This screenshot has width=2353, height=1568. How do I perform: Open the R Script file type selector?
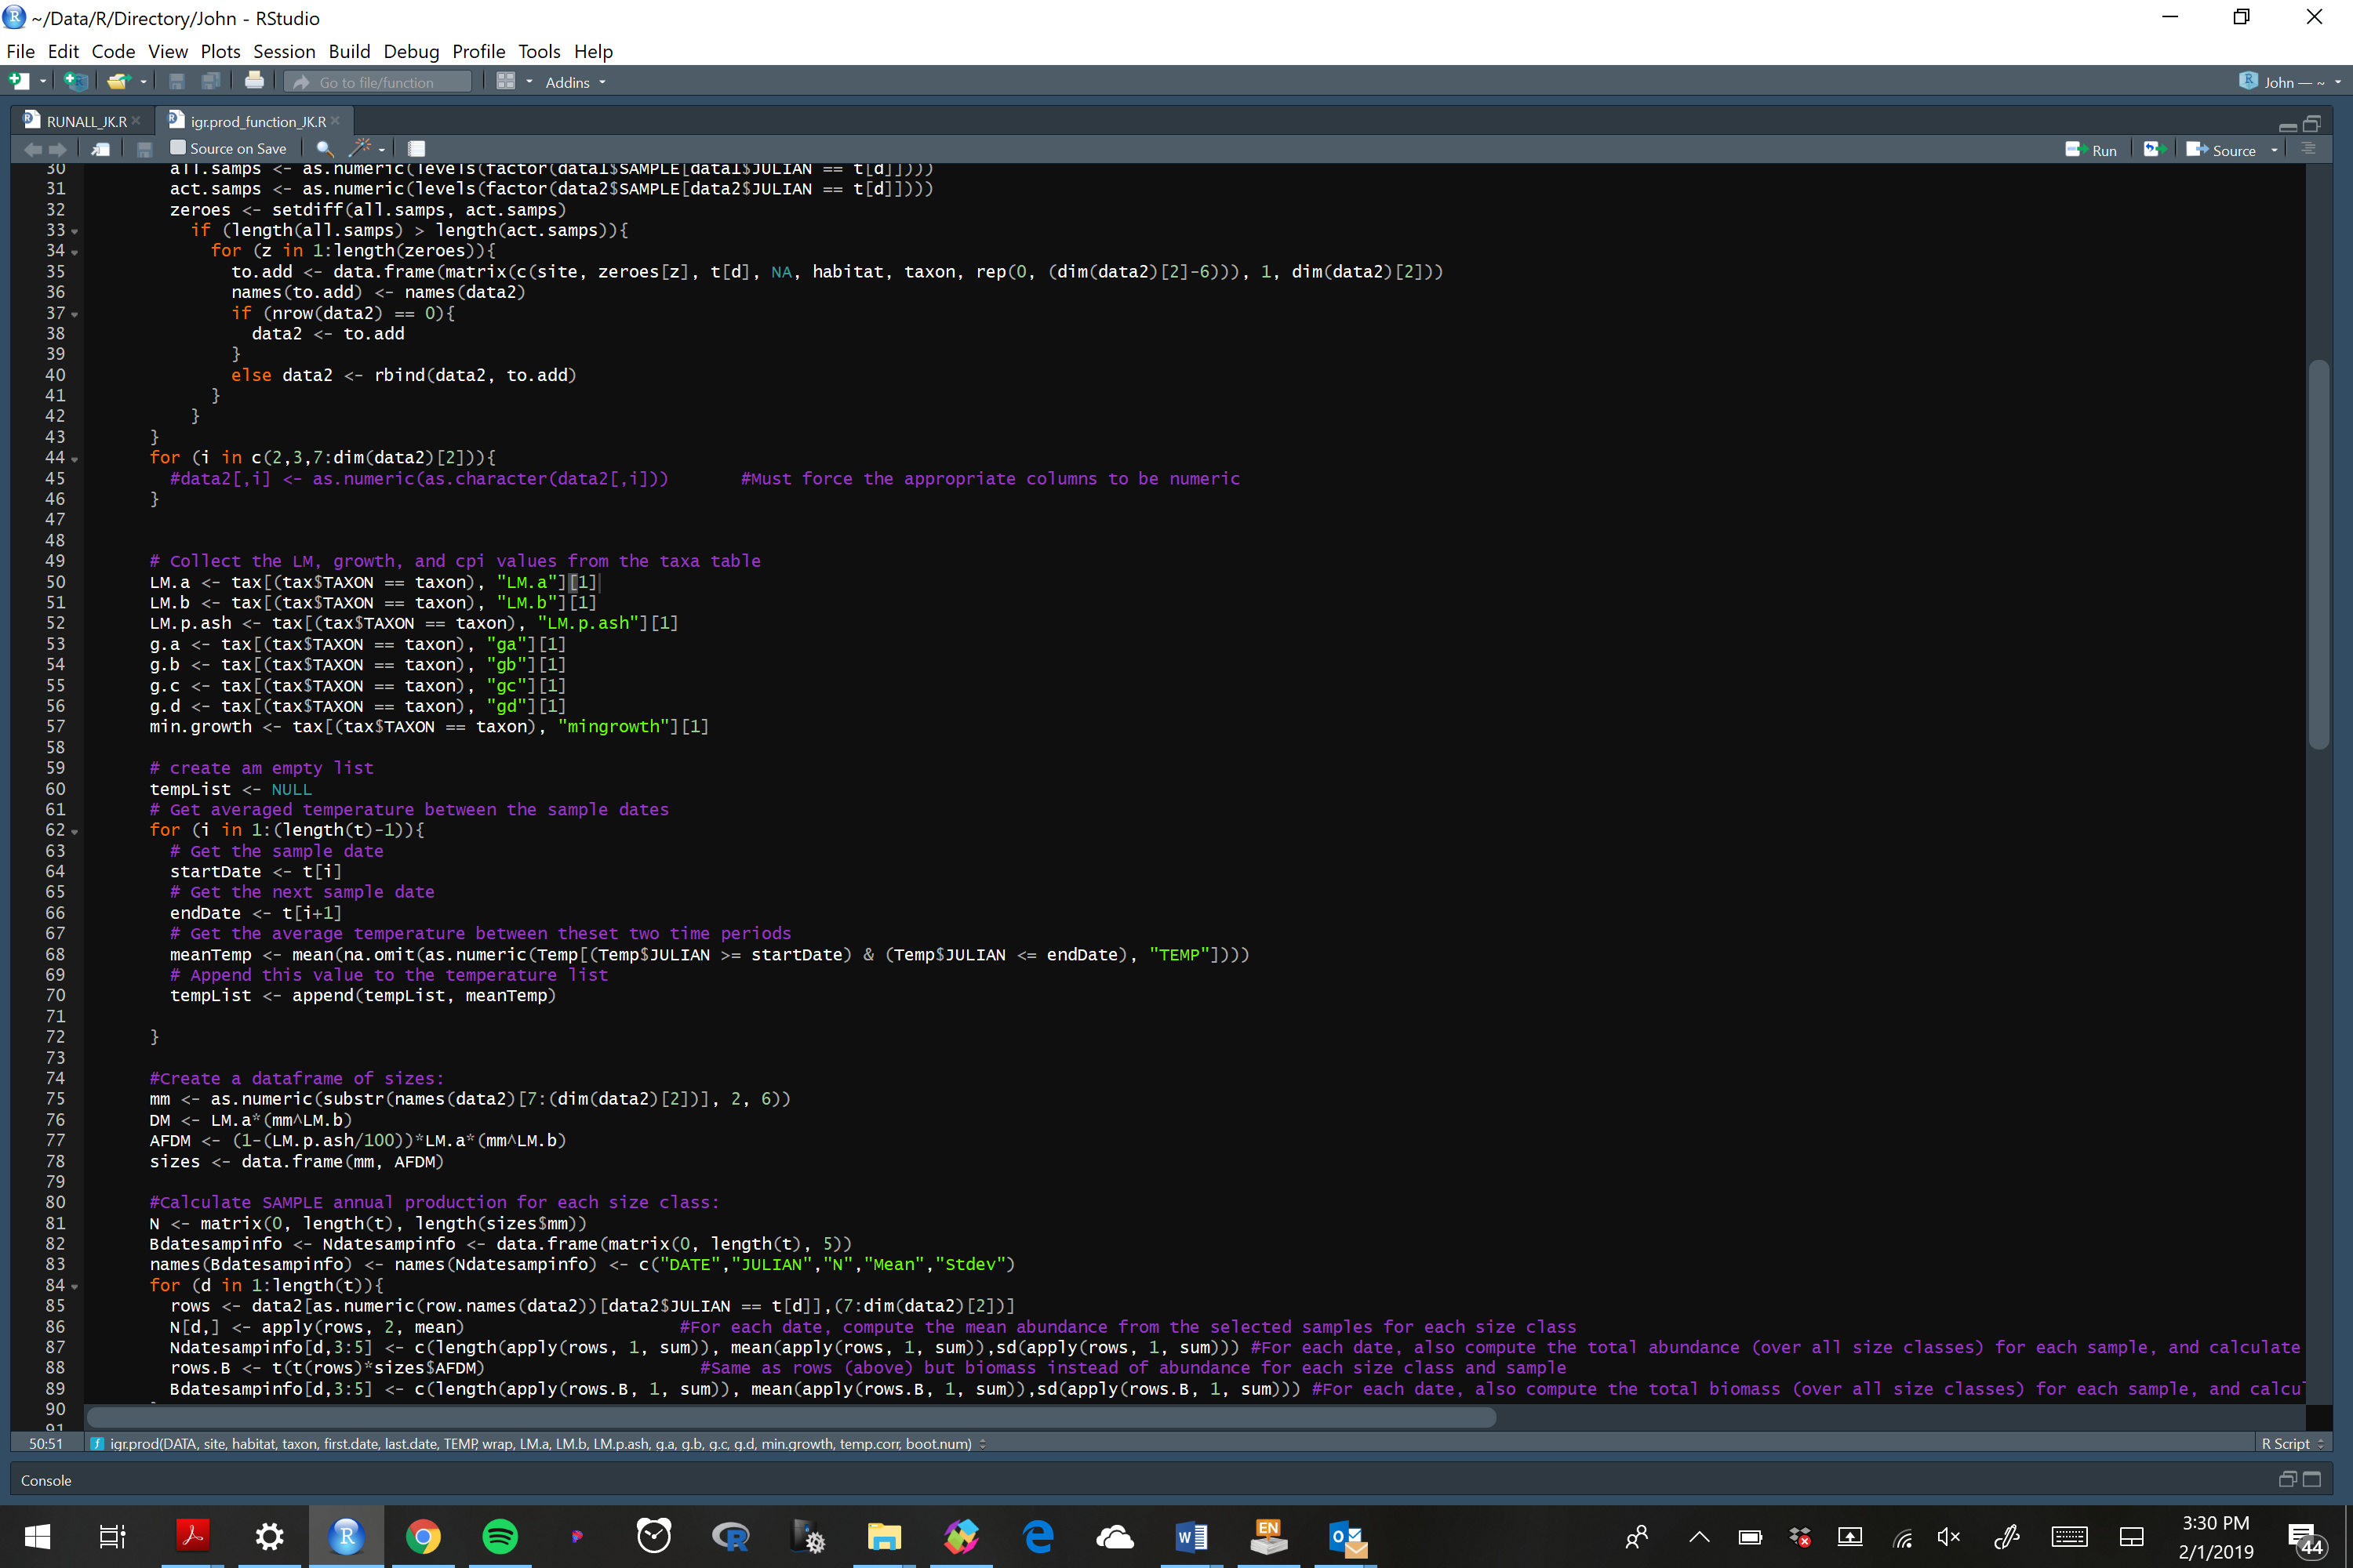(x=2293, y=1443)
